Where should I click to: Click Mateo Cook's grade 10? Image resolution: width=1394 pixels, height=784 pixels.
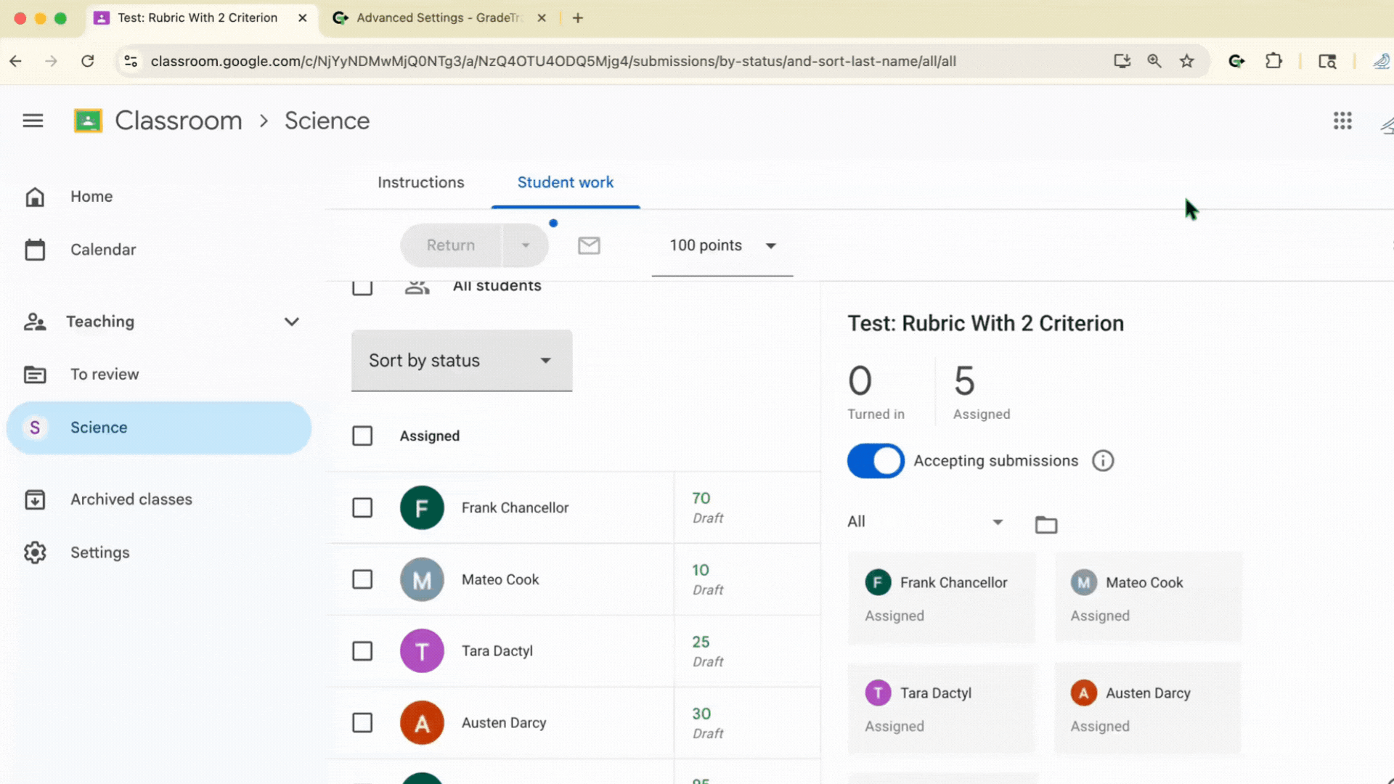click(701, 570)
